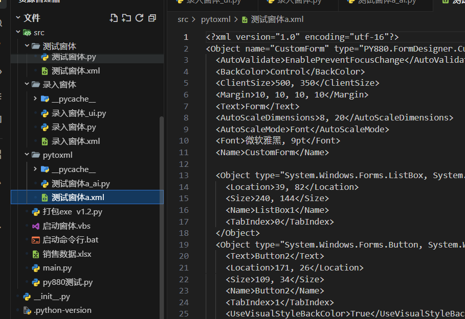Collapse the 测试窗体 folder
Viewport: 465px width, 319px height.
[27, 46]
